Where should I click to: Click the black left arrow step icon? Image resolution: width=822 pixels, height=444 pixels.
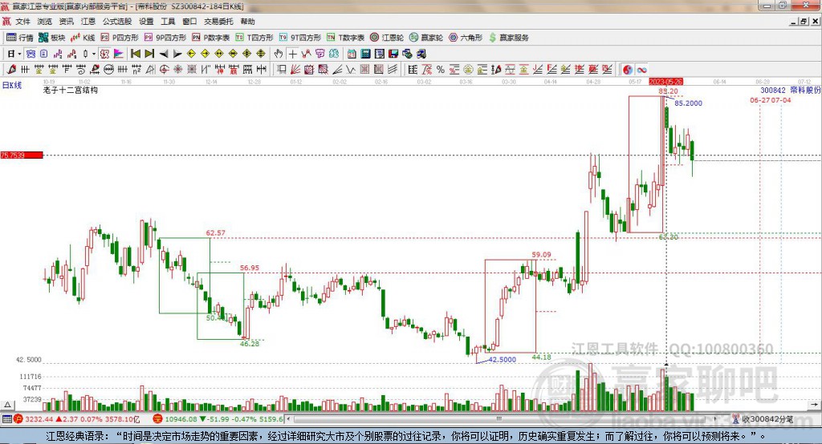[x=164, y=54]
